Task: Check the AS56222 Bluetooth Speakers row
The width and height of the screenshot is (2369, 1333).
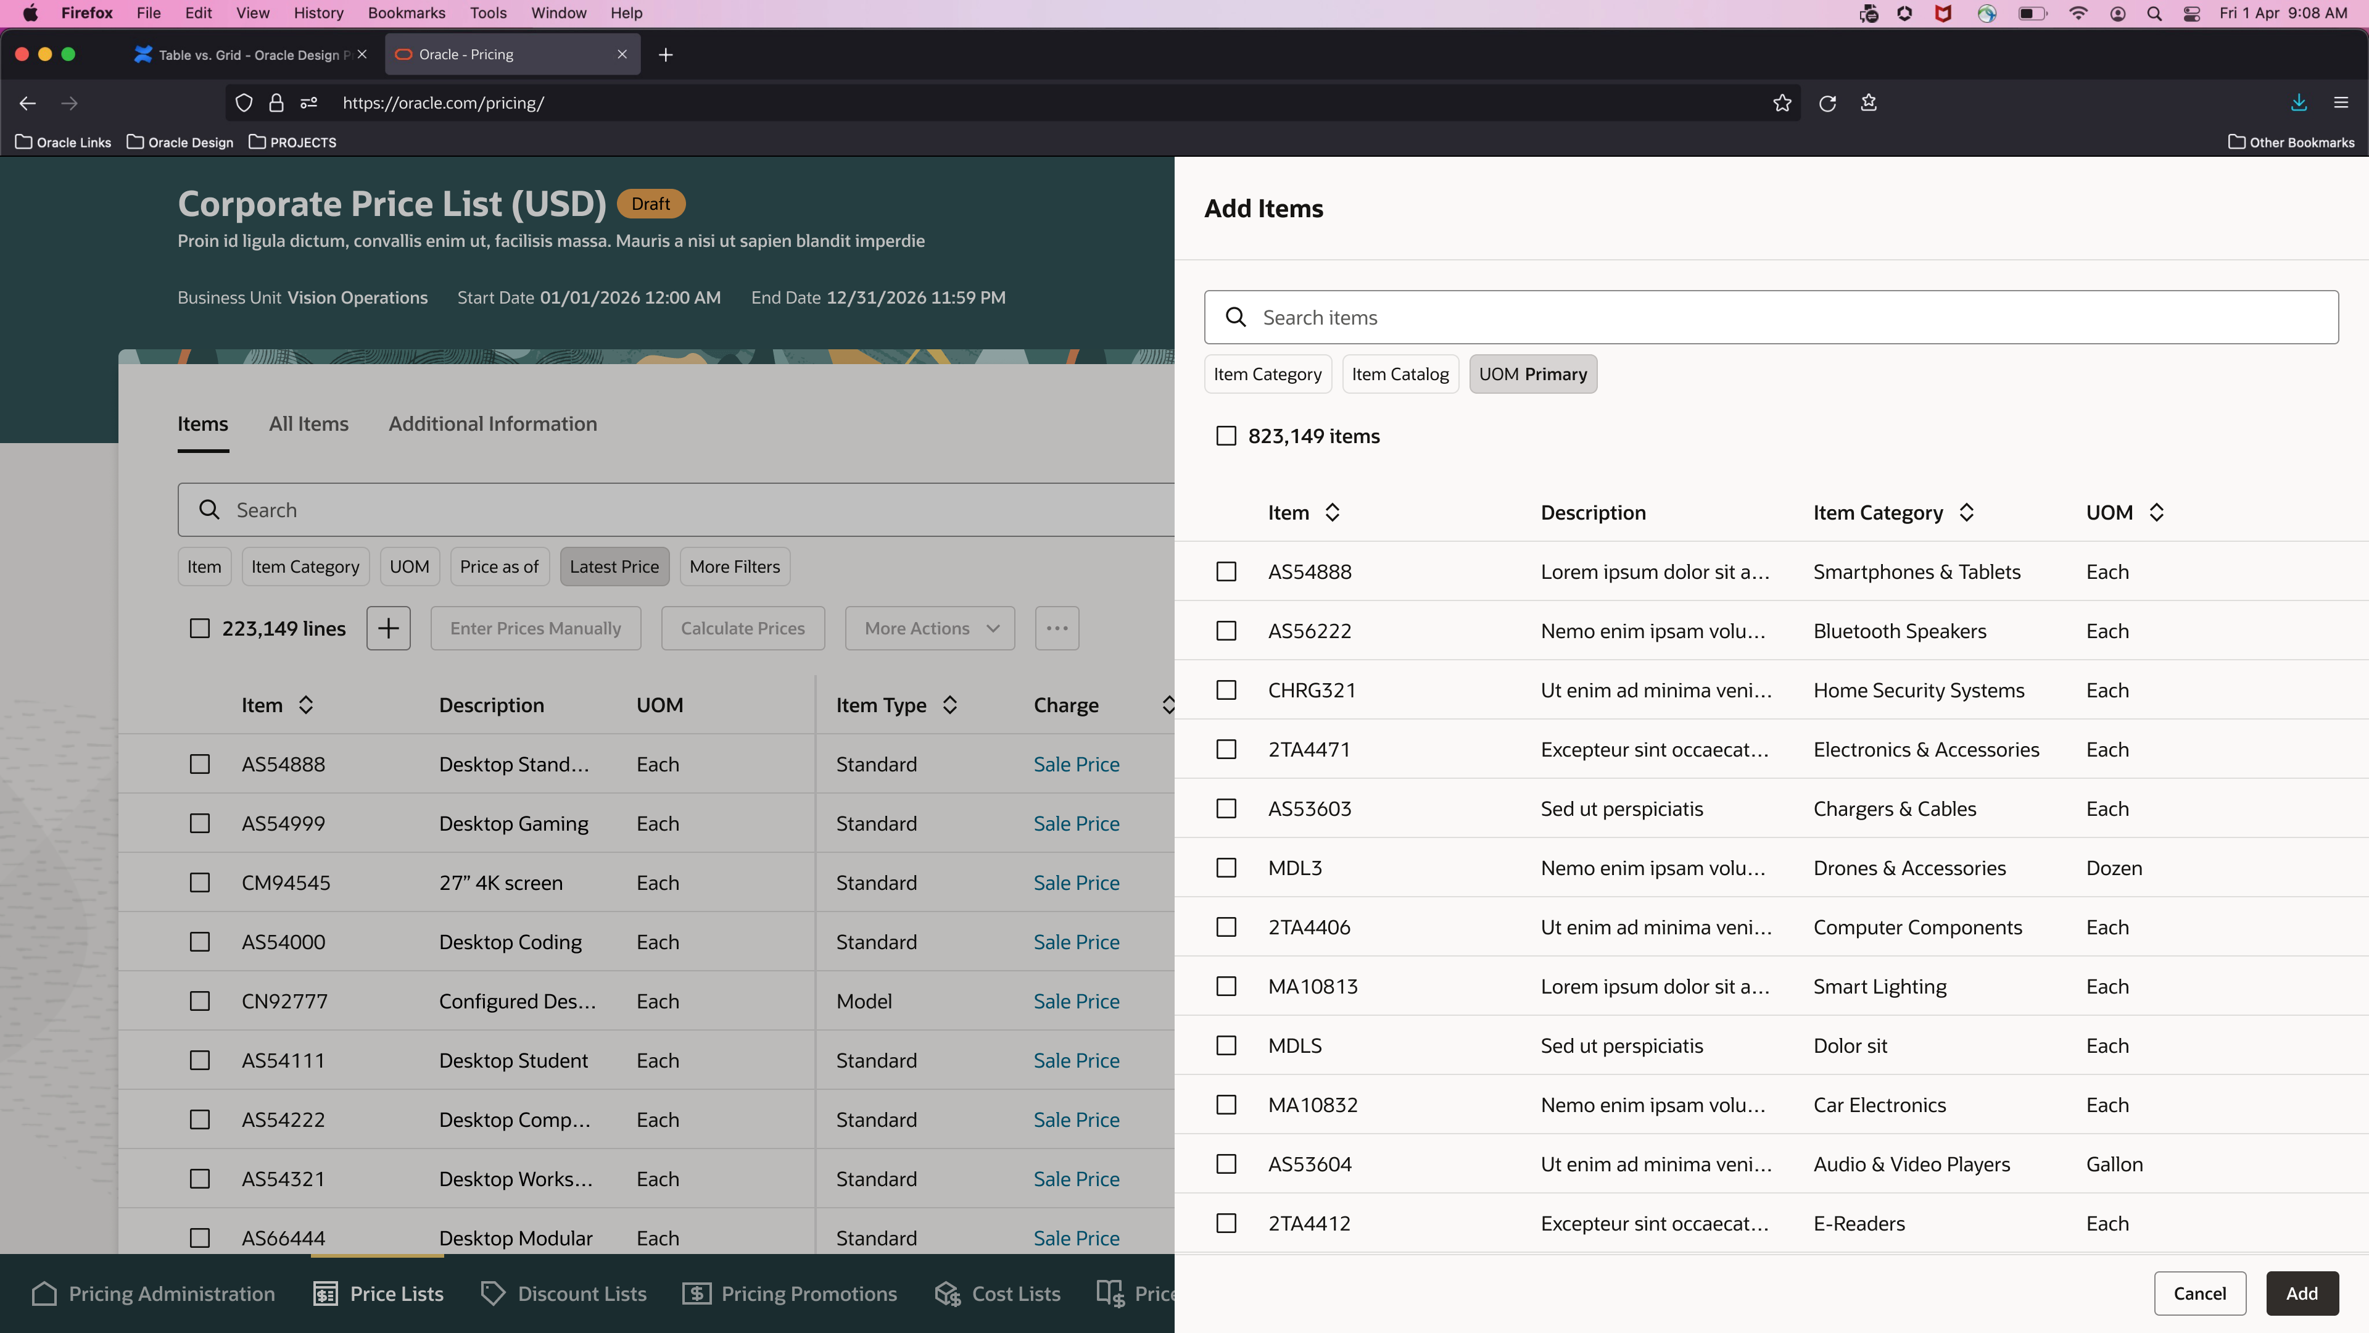Action: click(1226, 631)
